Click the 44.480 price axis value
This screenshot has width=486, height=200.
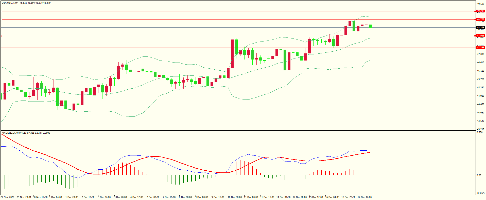point(481,104)
